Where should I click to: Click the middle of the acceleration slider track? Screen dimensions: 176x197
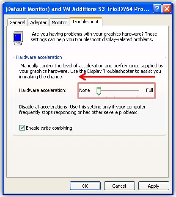[118, 90]
